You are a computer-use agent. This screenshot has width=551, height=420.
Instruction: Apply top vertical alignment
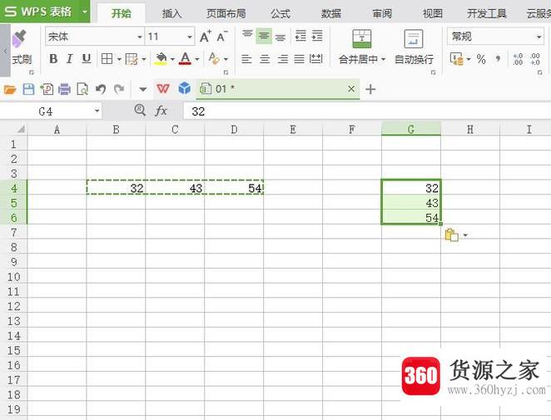click(x=247, y=34)
